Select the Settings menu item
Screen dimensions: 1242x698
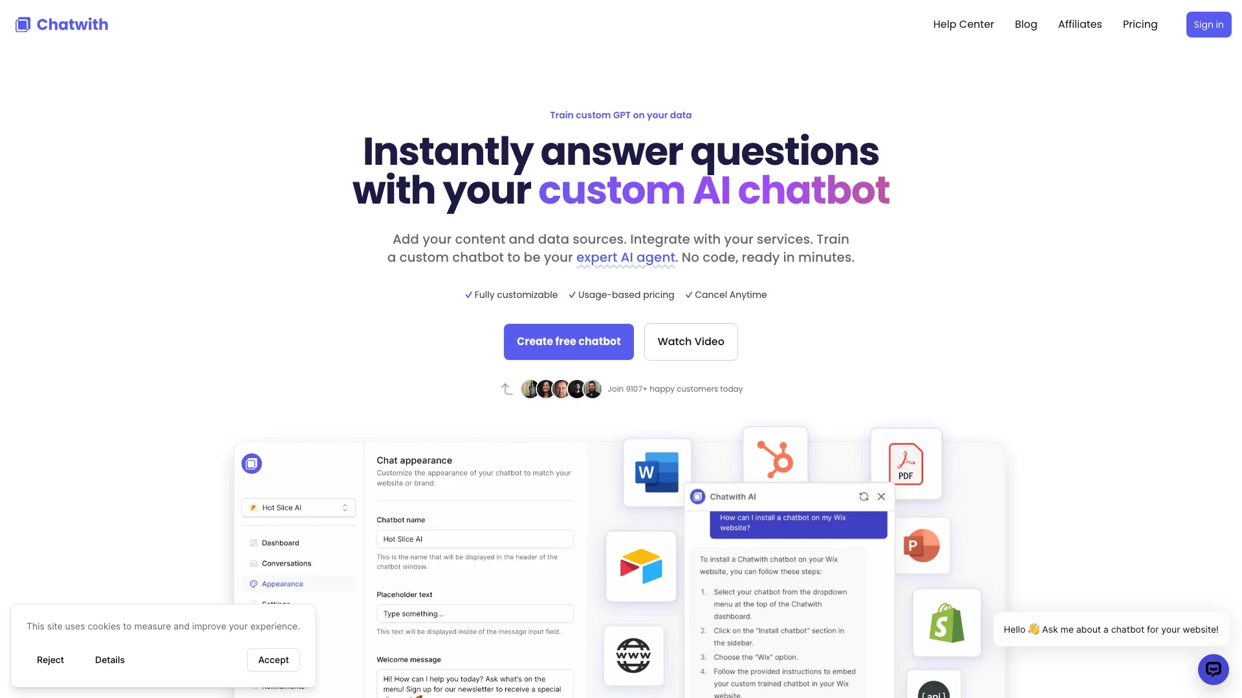point(276,602)
